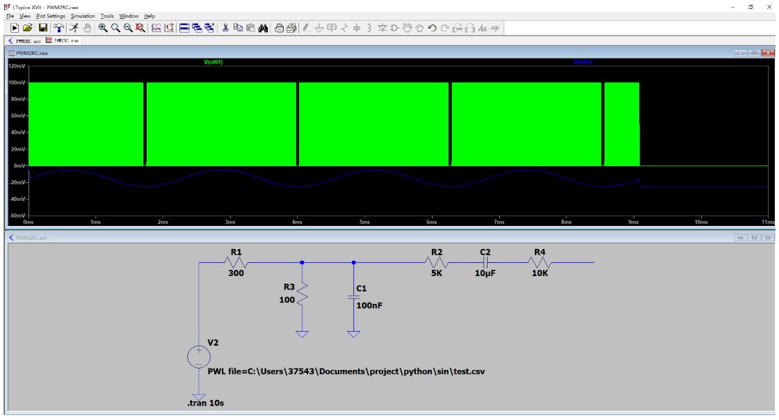The height and width of the screenshot is (420, 779).
Task: Click the Halt simulation hand icon
Action: point(87,28)
